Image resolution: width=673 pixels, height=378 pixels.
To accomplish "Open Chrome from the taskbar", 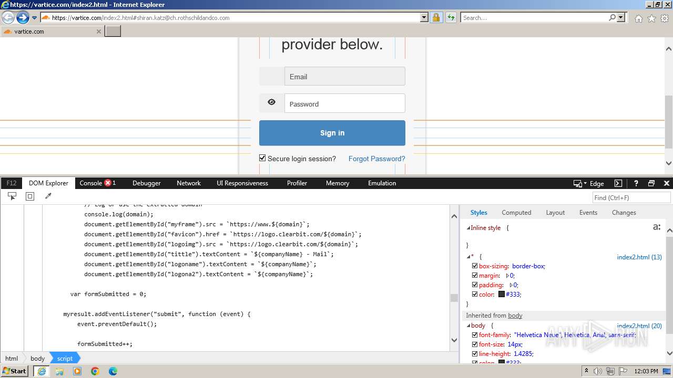I will (95, 371).
